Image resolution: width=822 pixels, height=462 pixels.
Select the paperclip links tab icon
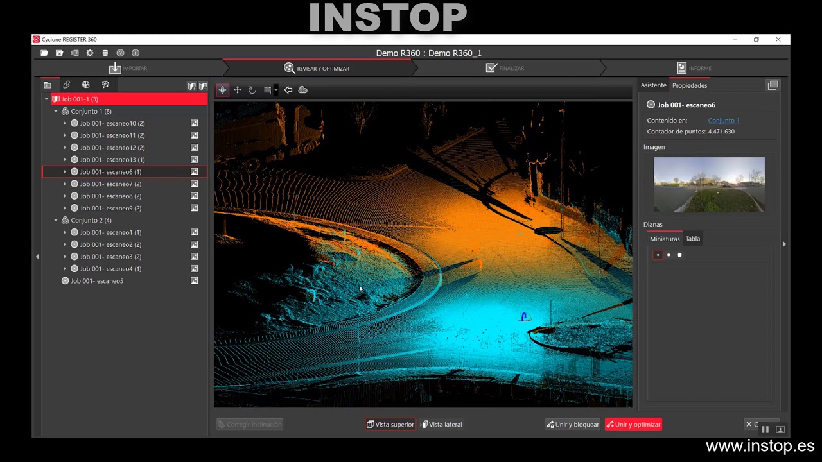(66, 85)
